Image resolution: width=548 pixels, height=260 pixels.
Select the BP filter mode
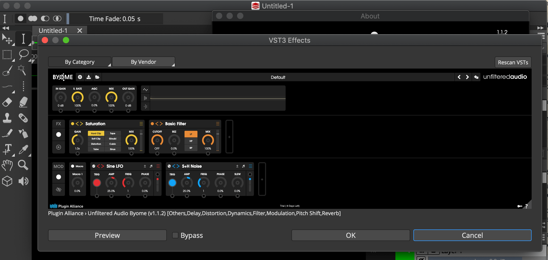[191, 148]
